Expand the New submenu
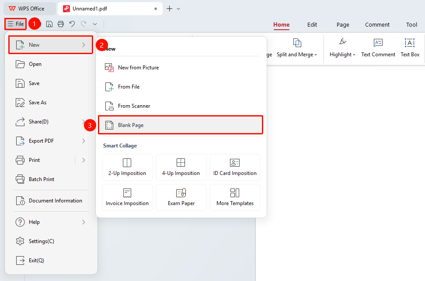 tap(51, 45)
